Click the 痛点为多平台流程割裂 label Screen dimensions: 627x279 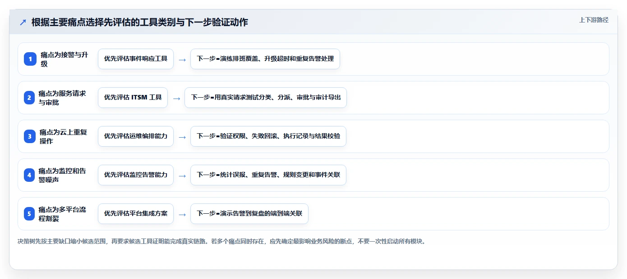click(63, 214)
